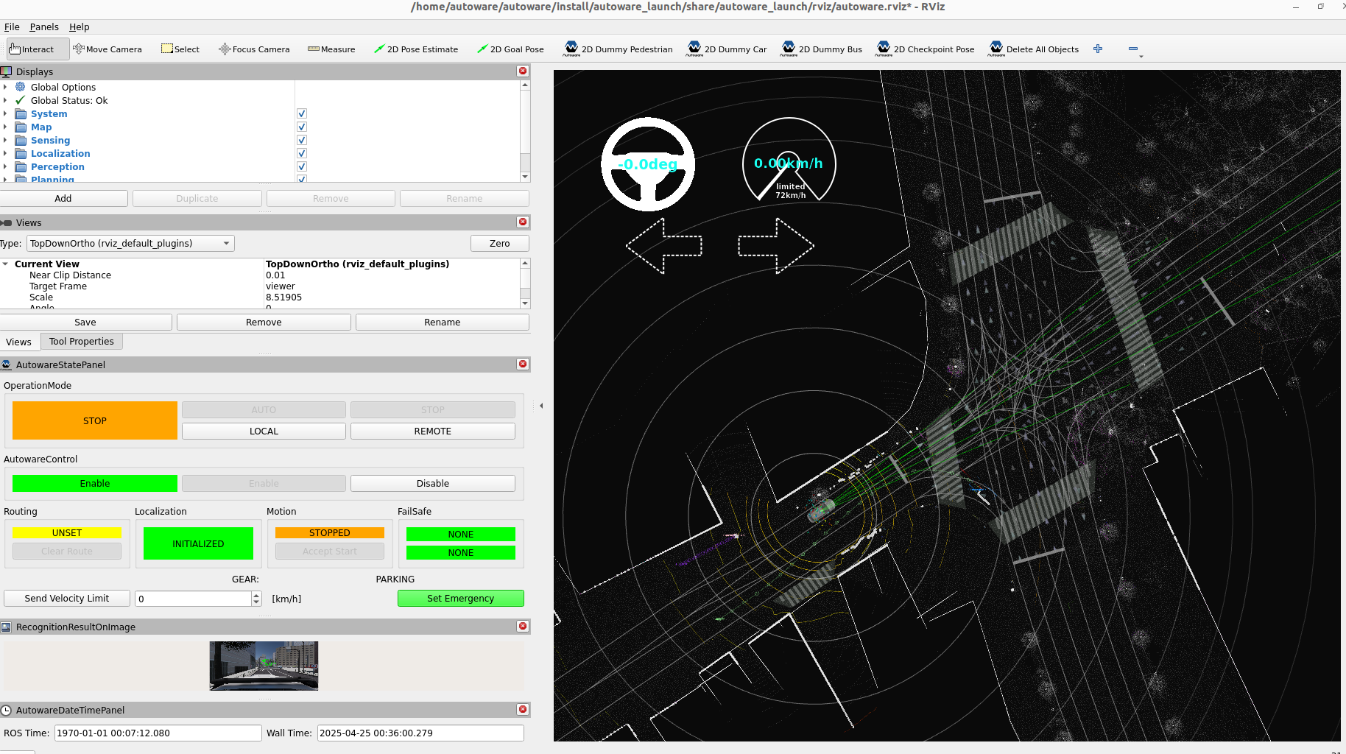Increase velocity limit with spinner up arrow

click(256, 595)
